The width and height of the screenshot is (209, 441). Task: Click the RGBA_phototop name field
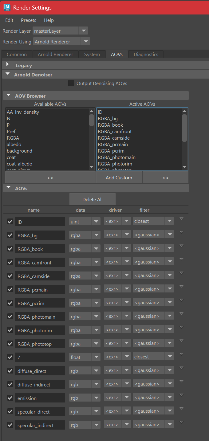coord(40,343)
